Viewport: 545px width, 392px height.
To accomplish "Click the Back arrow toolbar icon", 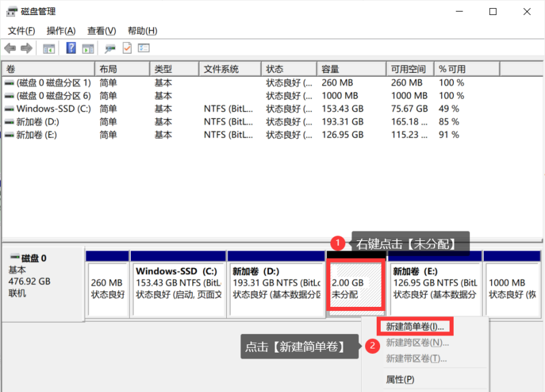I will pyautogui.click(x=10, y=48).
